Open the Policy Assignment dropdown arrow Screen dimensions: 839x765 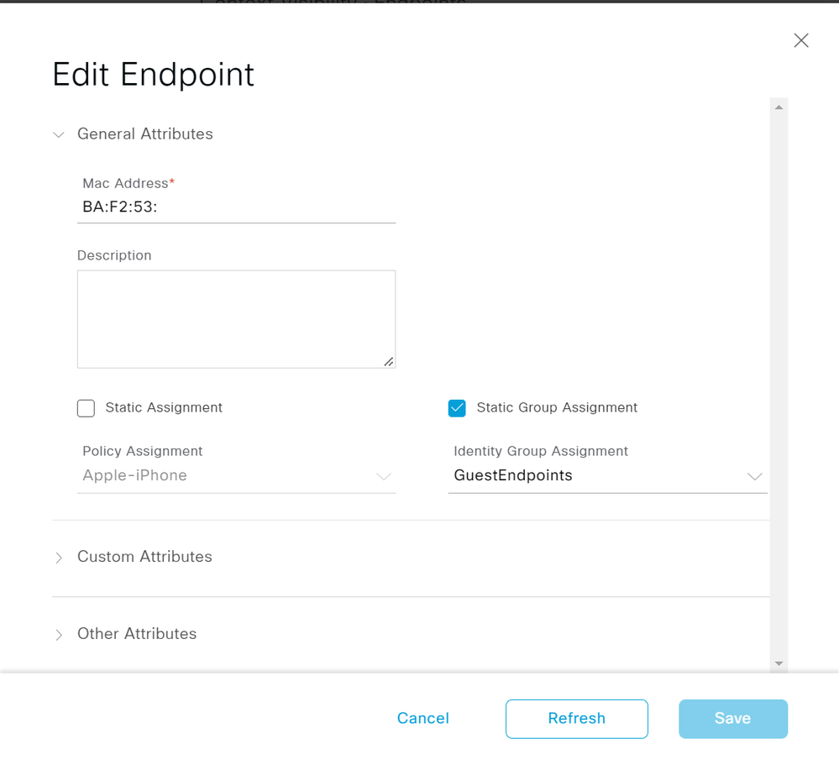(x=384, y=476)
